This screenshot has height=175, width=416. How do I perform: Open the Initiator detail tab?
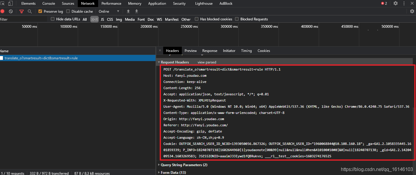tap(229, 51)
